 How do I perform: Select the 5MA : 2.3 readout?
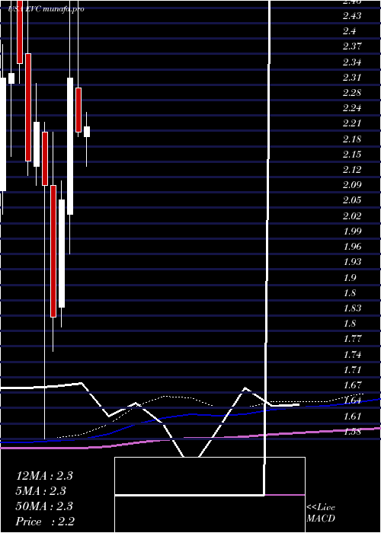pyautogui.click(x=41, y=491)
